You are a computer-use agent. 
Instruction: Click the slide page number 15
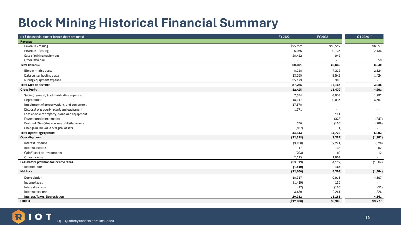368,217
